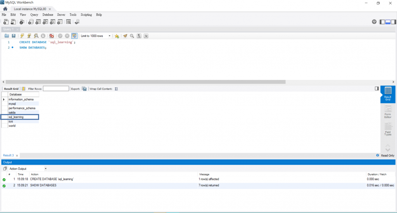
Task: Select the Result 3 tab
Action: 9,155
